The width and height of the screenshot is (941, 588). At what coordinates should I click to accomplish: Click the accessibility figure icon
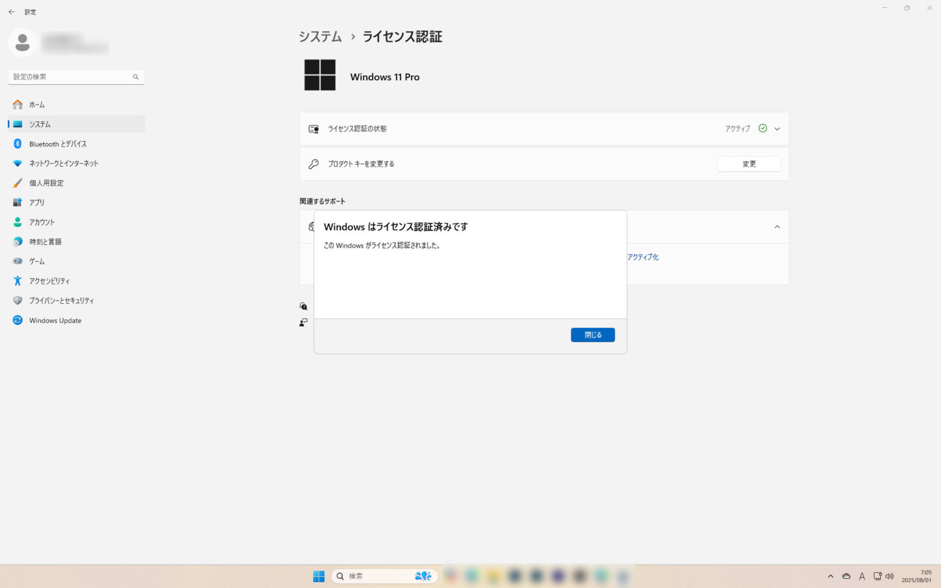18,281
